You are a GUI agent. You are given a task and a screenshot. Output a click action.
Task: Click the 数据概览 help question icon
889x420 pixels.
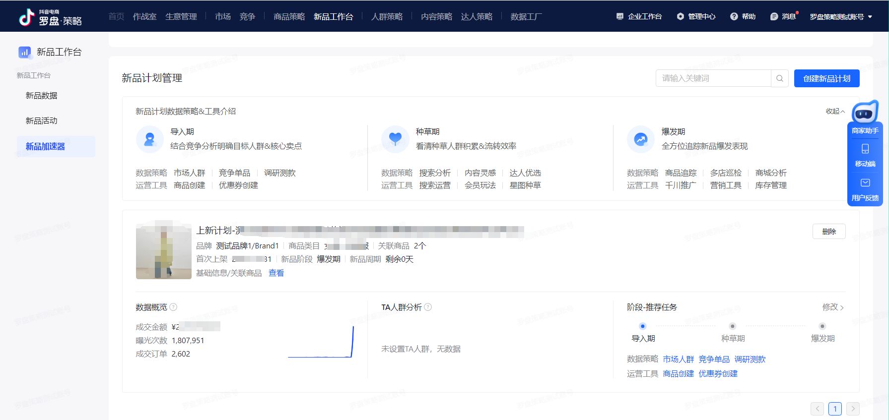pyautogui.click(x=173, y=307)
